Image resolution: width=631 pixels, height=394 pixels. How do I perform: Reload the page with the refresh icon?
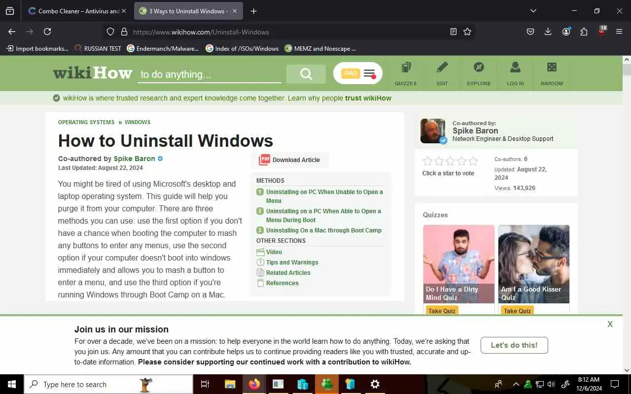47,32
